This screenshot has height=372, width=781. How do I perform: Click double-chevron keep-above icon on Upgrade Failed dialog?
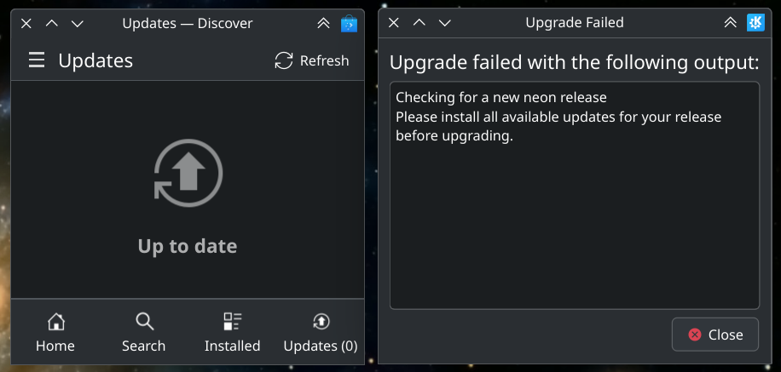[730, 23]
